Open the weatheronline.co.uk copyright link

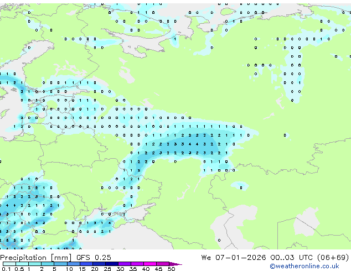[304, 266]
